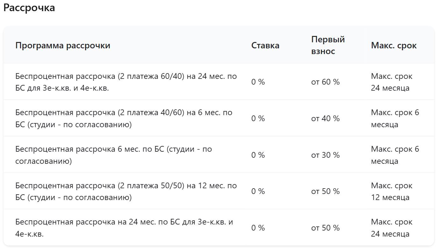
Task: Click the от 50 % cell in last row
Action: pyautogui.click(x=326, y=228)
